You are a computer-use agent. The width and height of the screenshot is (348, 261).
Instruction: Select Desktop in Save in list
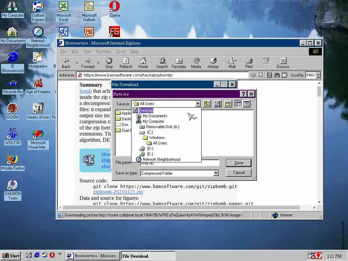(146, 110)
